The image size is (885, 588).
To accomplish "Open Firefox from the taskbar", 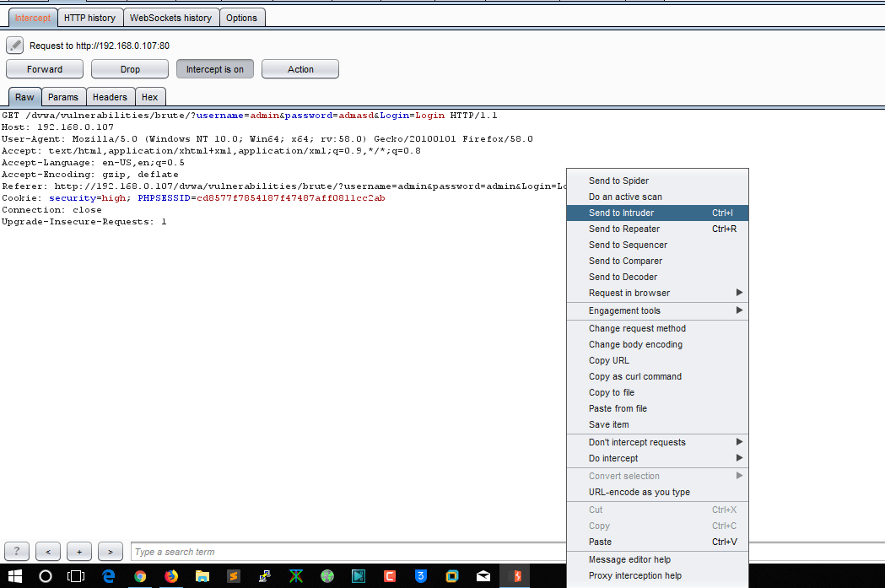I will click(x=171, y=576).
